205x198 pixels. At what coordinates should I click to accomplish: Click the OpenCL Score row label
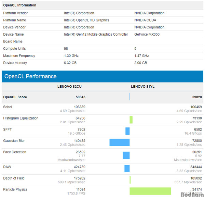15,97
